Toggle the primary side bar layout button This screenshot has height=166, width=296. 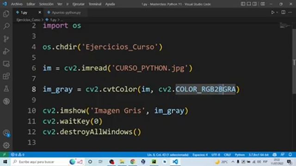point(243,4)
